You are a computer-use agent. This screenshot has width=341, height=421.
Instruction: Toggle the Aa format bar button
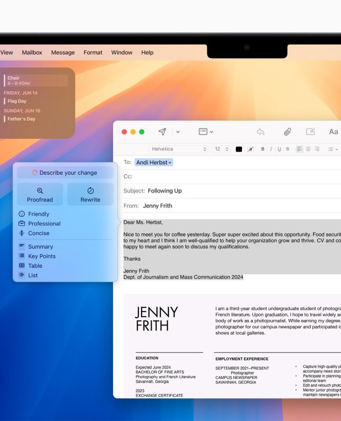[334, 132]
